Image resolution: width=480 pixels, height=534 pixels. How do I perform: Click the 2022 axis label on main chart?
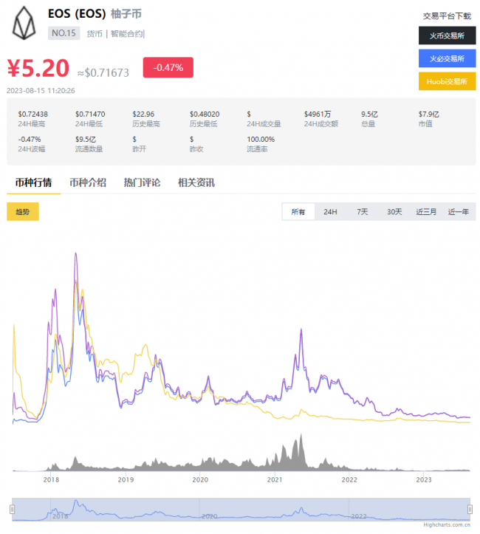pyautogui.click(x=349, y=479)
